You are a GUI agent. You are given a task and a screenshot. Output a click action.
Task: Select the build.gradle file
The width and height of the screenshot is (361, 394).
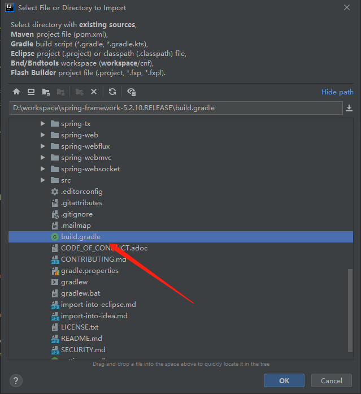click(x=181, y=237)
